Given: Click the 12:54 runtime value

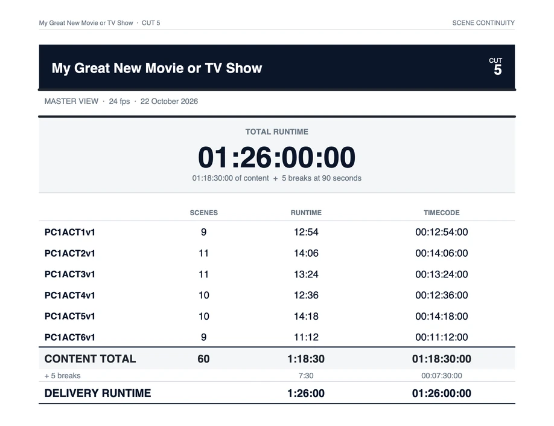Looking at the screenshot, I should (x=306, y=232).
